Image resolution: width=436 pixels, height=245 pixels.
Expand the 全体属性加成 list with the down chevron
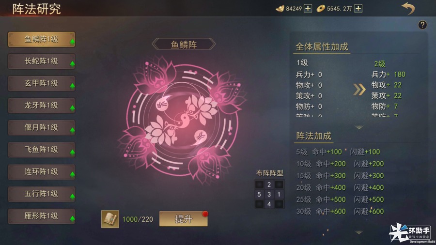click(x=359, y=127)
